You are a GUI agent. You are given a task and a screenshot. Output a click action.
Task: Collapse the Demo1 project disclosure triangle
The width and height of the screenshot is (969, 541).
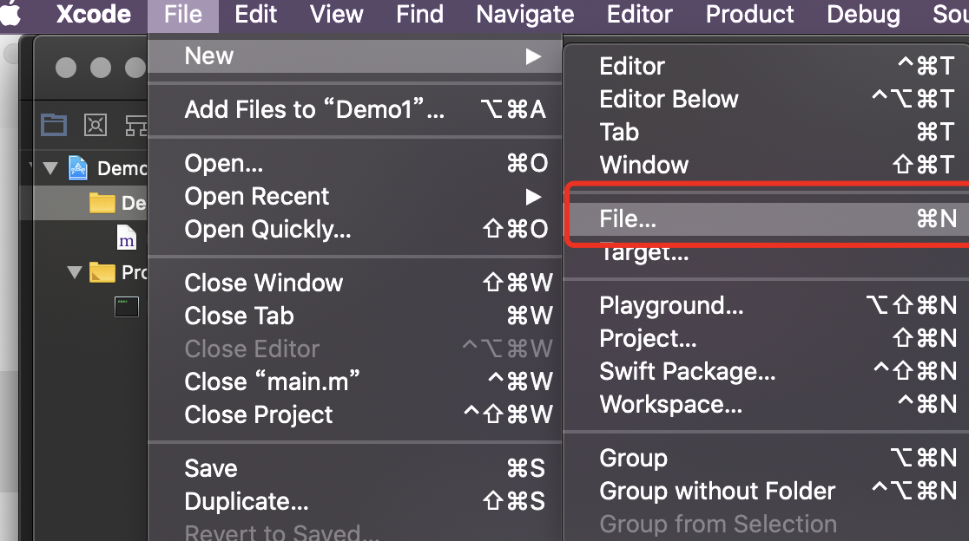coord(50,168)
